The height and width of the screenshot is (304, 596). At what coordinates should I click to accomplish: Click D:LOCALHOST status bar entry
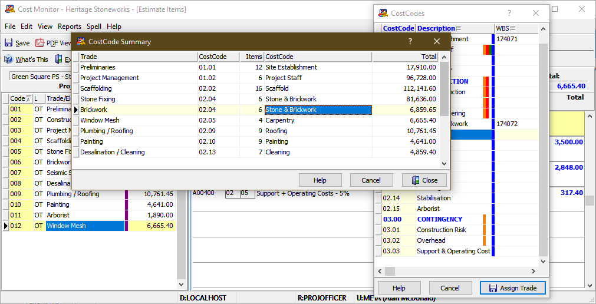pyautogui.click(x=203, y=298)
